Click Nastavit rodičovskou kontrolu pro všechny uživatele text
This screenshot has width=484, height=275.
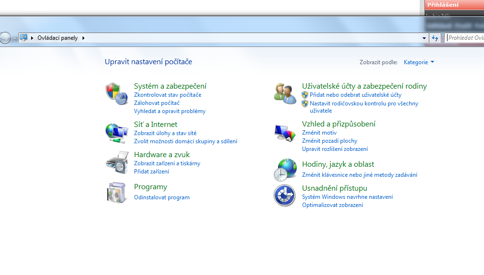pyautogui.click(x=364, y=107)
